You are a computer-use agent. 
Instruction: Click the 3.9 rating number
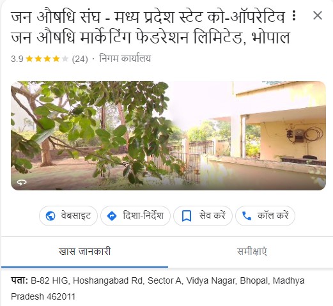(17, 59)
